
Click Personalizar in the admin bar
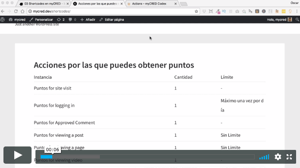tap(41, 20)
